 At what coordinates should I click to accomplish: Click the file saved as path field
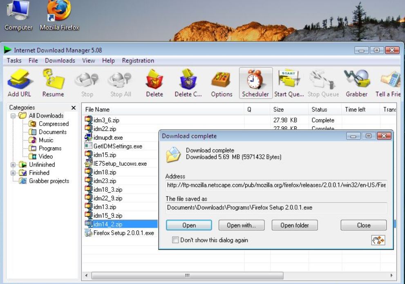click(276, 208)
